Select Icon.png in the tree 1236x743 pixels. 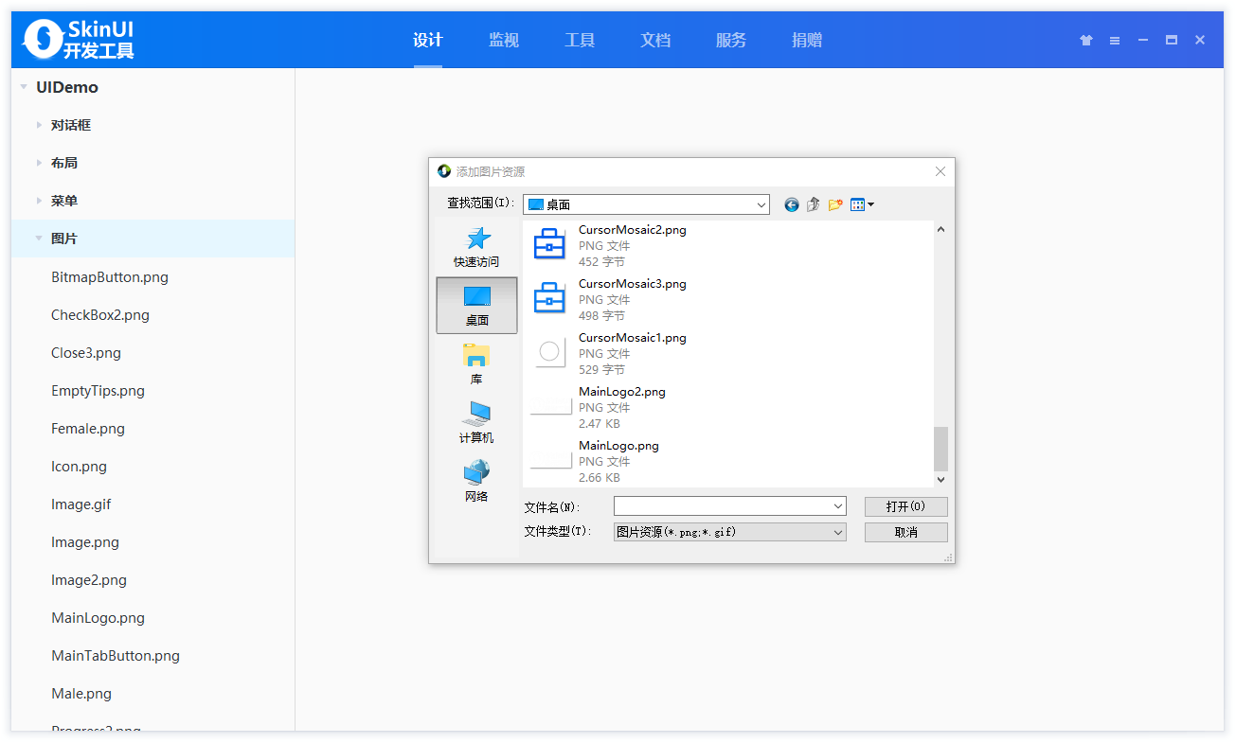coord(79,467)
